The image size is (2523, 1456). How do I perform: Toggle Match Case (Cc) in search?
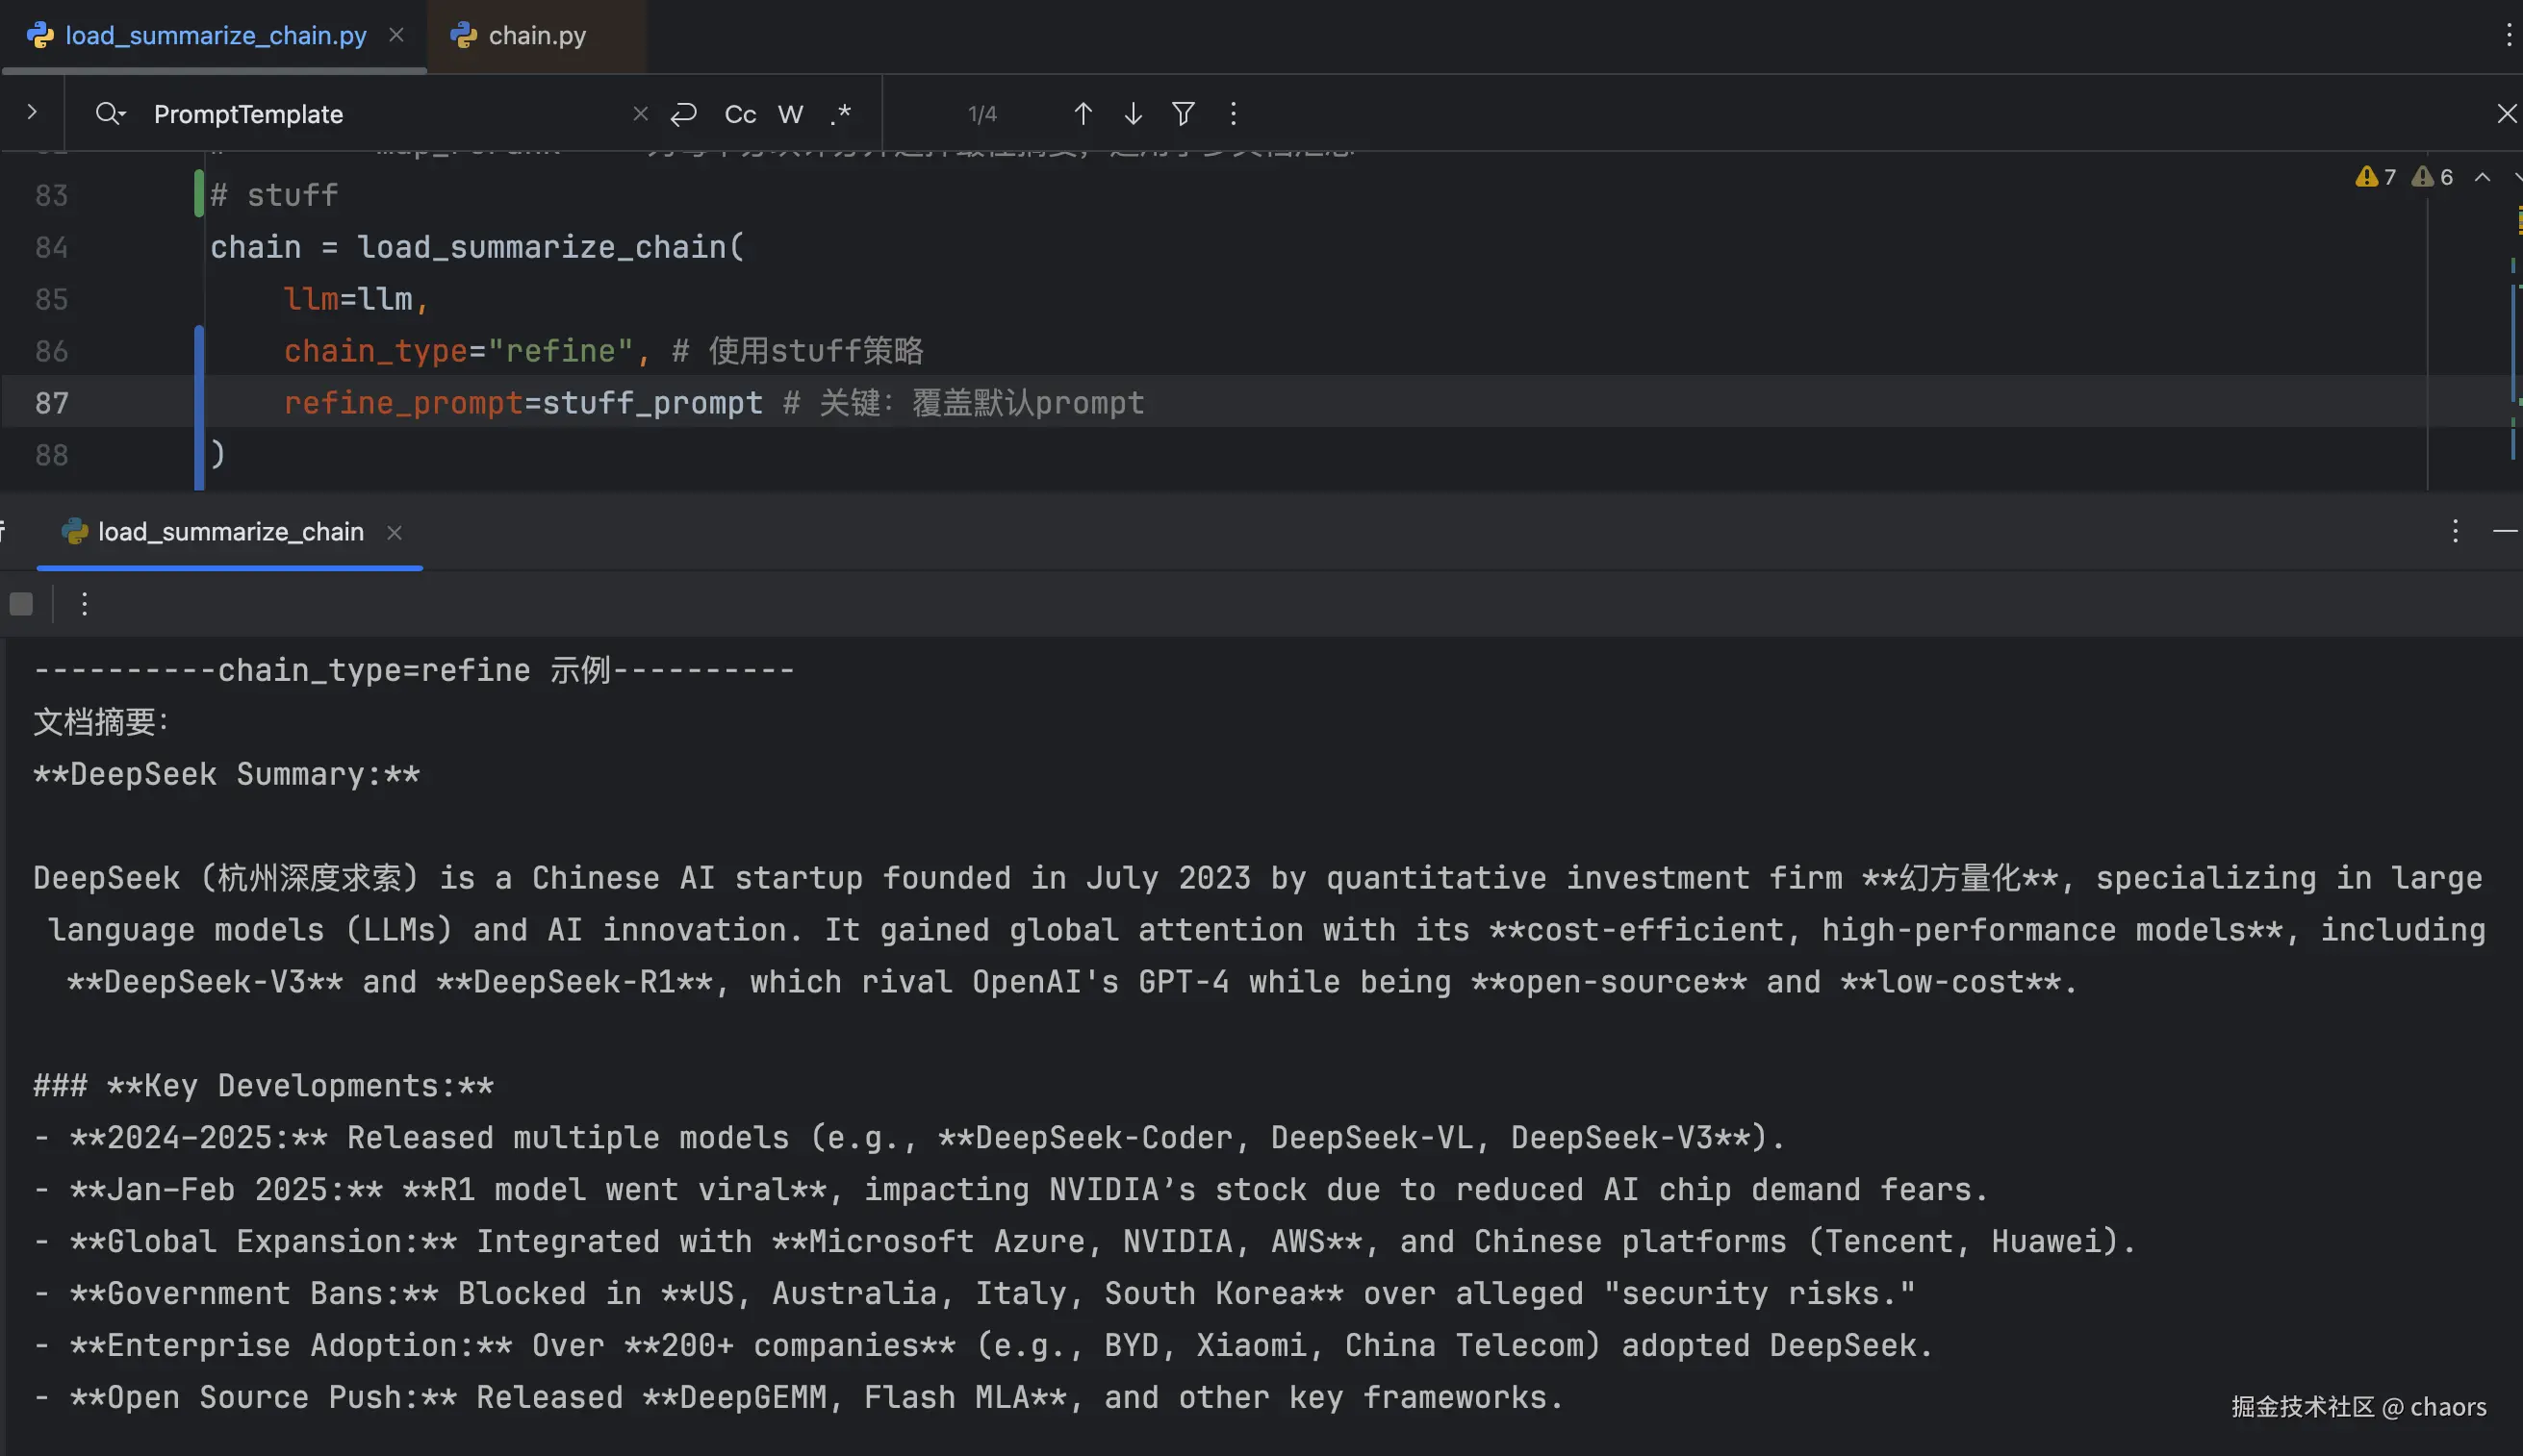click(x=740, y=114)
